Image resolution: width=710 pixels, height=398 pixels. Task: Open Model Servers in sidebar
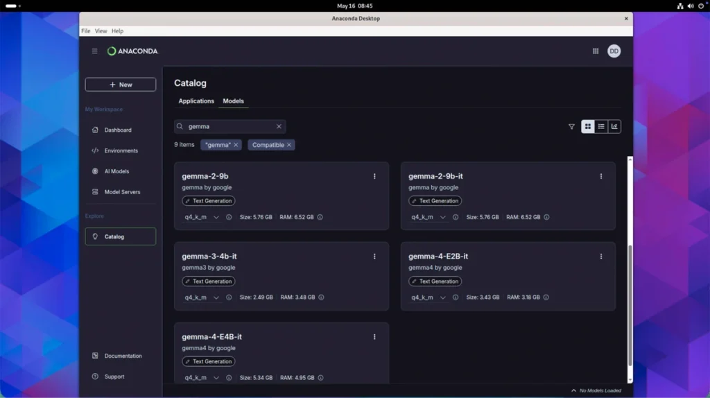point(121,192)
